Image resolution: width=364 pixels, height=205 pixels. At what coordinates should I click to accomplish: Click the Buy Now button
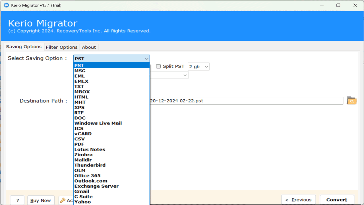pos(41,200)
